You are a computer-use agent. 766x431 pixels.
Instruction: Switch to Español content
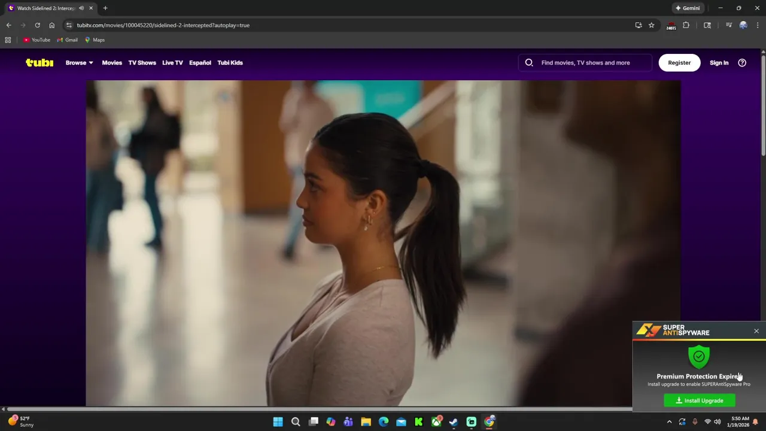(200, 62)
